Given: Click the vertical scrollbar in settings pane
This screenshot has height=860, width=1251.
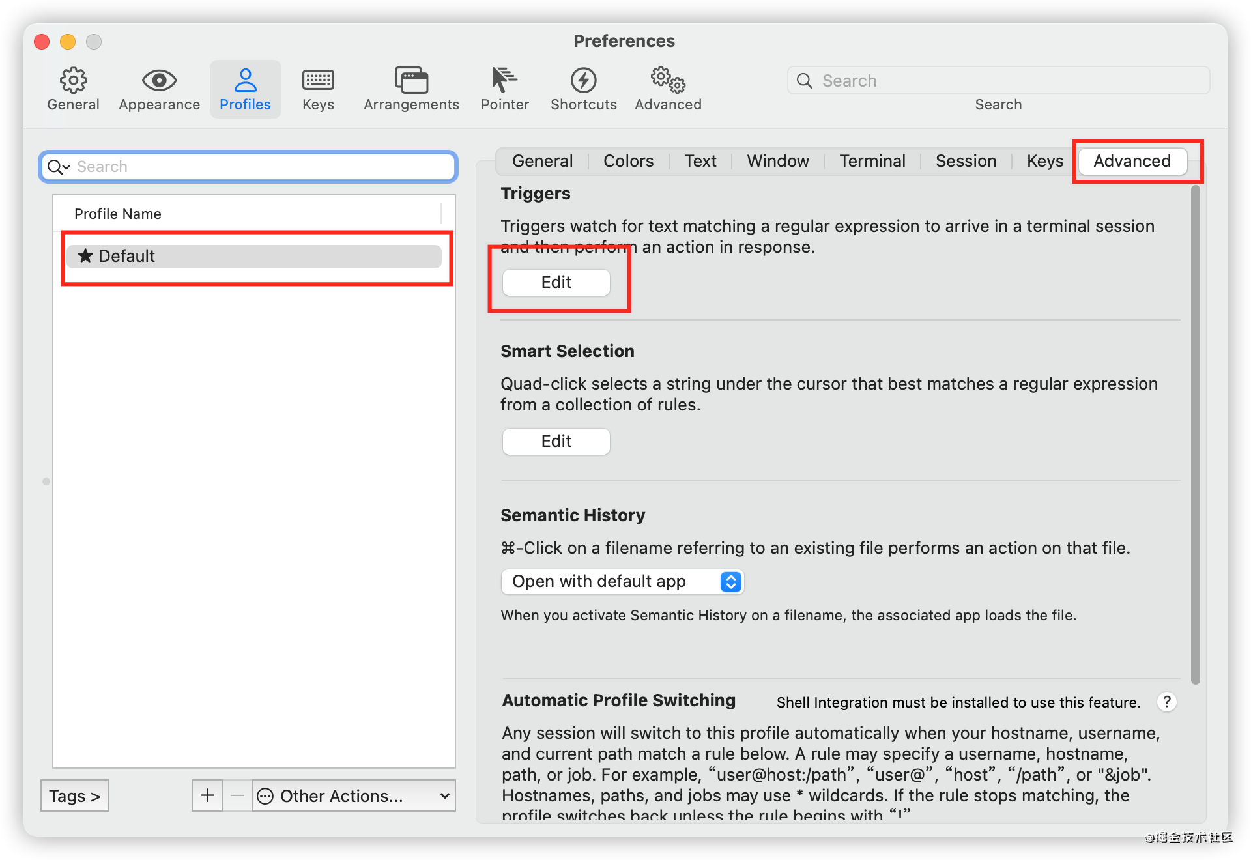Looking at the screenshot, I should click(x=1195, y=435).
